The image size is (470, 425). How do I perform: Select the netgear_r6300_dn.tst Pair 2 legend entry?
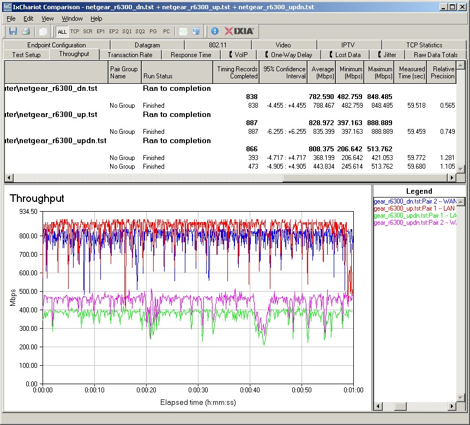click(x=415, y=201)
